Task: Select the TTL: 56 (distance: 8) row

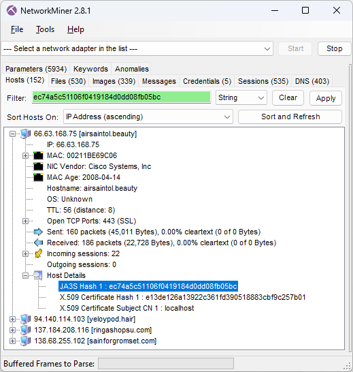Action: [x=81, y=211]
